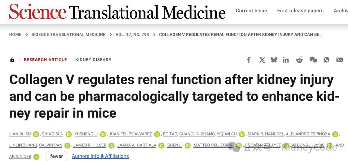
Task: Open Science Translational Medicine breadcrumb link
Action: click(x=68, y=34)
